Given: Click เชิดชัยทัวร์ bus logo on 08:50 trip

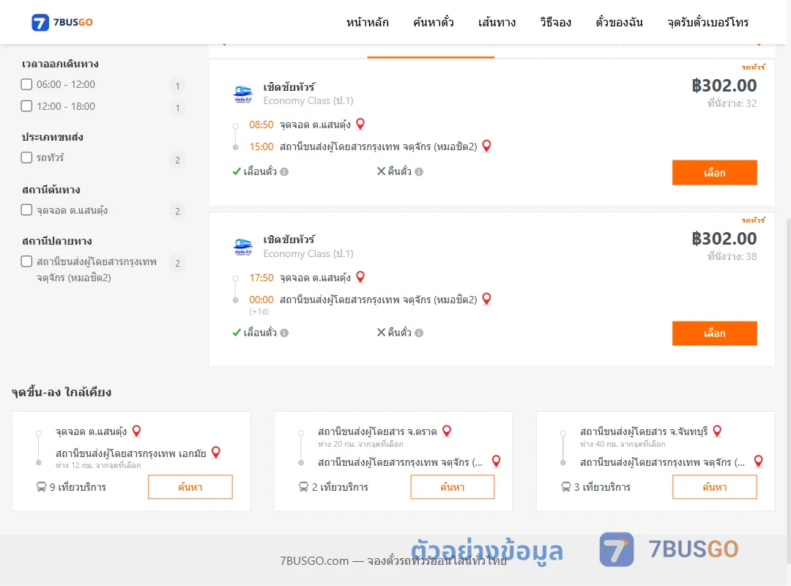Looking at the screenshot, I should pos(242,94).
